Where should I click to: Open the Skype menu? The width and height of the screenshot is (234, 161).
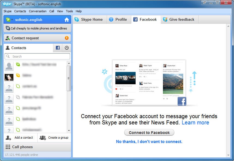(7, 11)
